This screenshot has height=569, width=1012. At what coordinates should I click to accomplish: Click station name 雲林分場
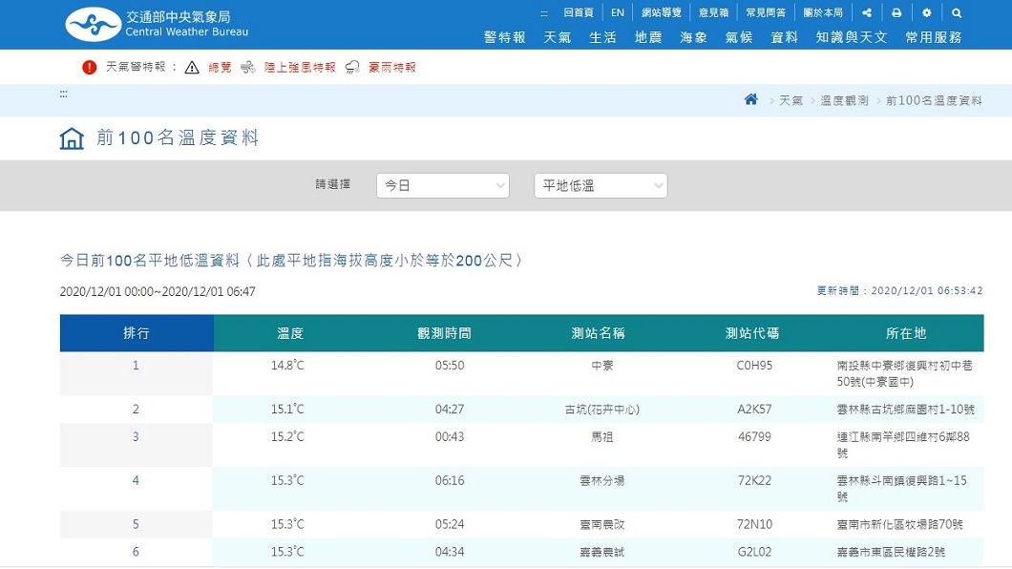pos(602,481)
